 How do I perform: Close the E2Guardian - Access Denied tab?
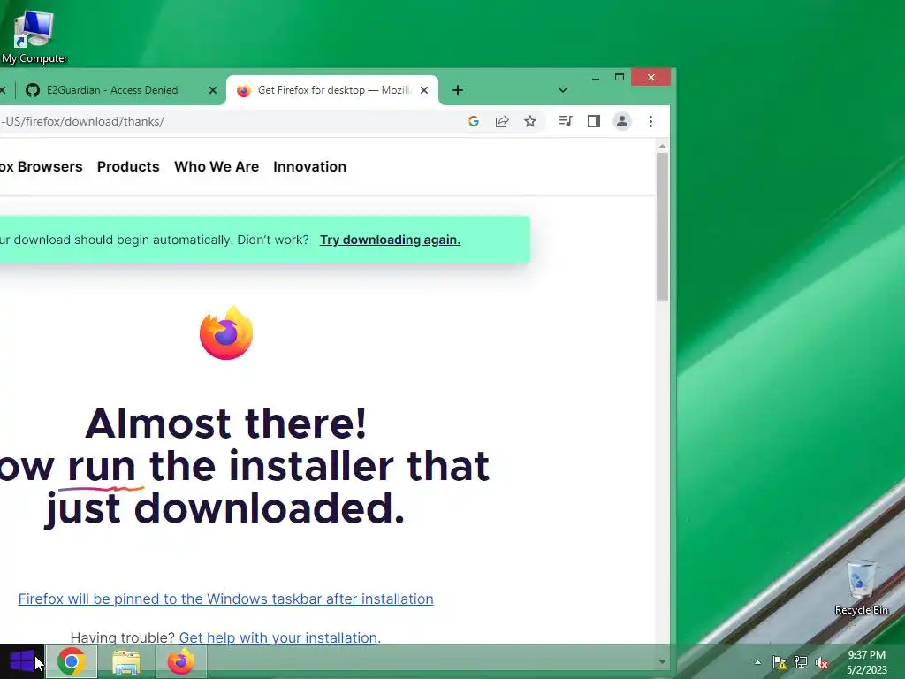212,90
